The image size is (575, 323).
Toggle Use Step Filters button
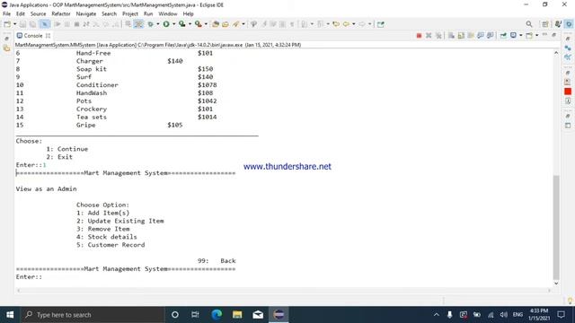point(138,24)
